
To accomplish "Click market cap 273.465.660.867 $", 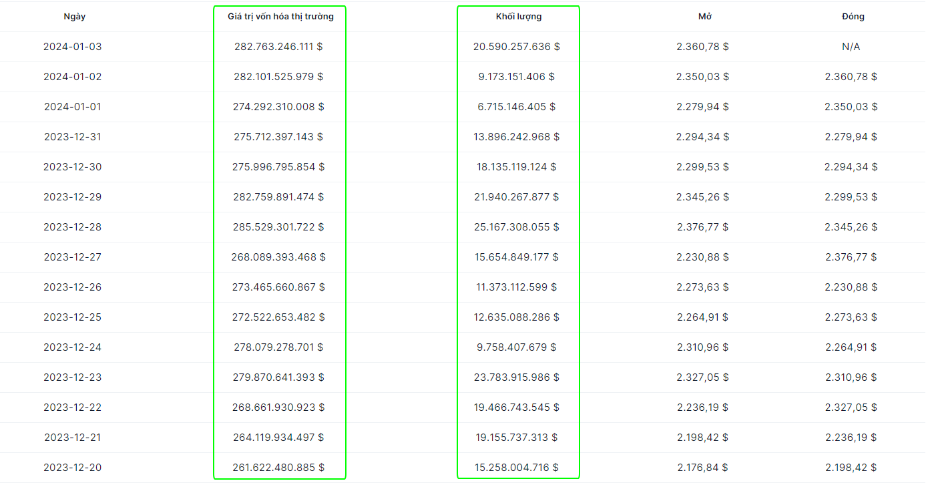I will [x=279, y=287].
